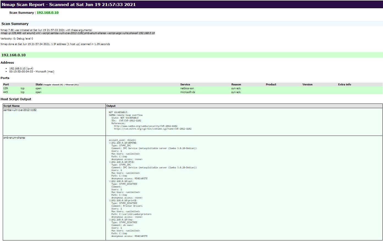
Task: Click the Port column header
Action: click(6, 85)
